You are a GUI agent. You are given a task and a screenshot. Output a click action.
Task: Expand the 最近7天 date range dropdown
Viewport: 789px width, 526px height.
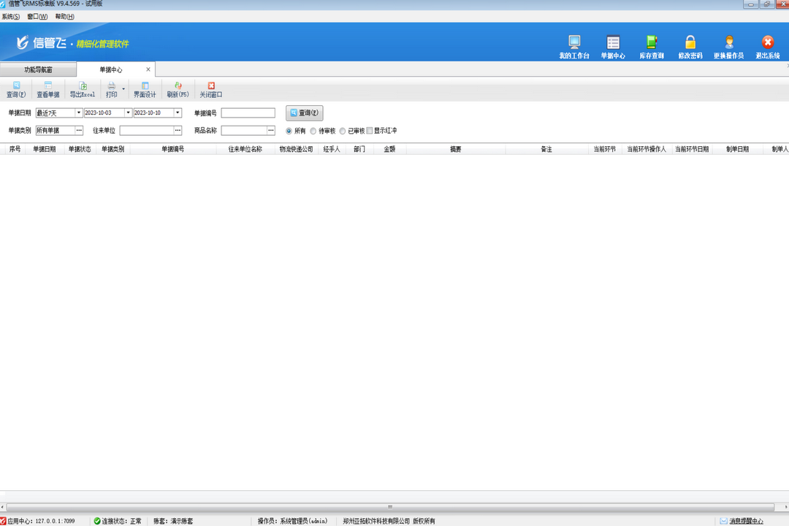pos(78,113)
